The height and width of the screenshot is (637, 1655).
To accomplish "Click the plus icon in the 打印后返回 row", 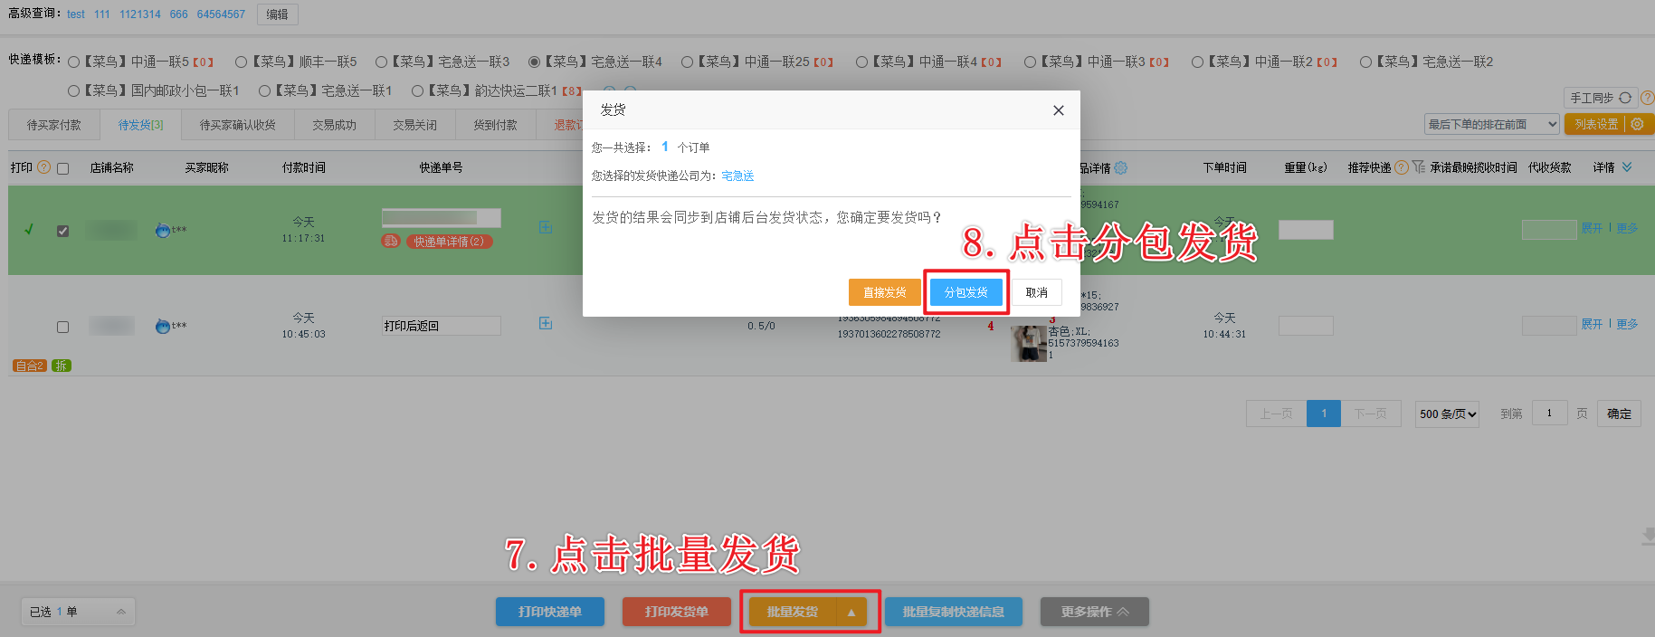I will tap(546, 323).
